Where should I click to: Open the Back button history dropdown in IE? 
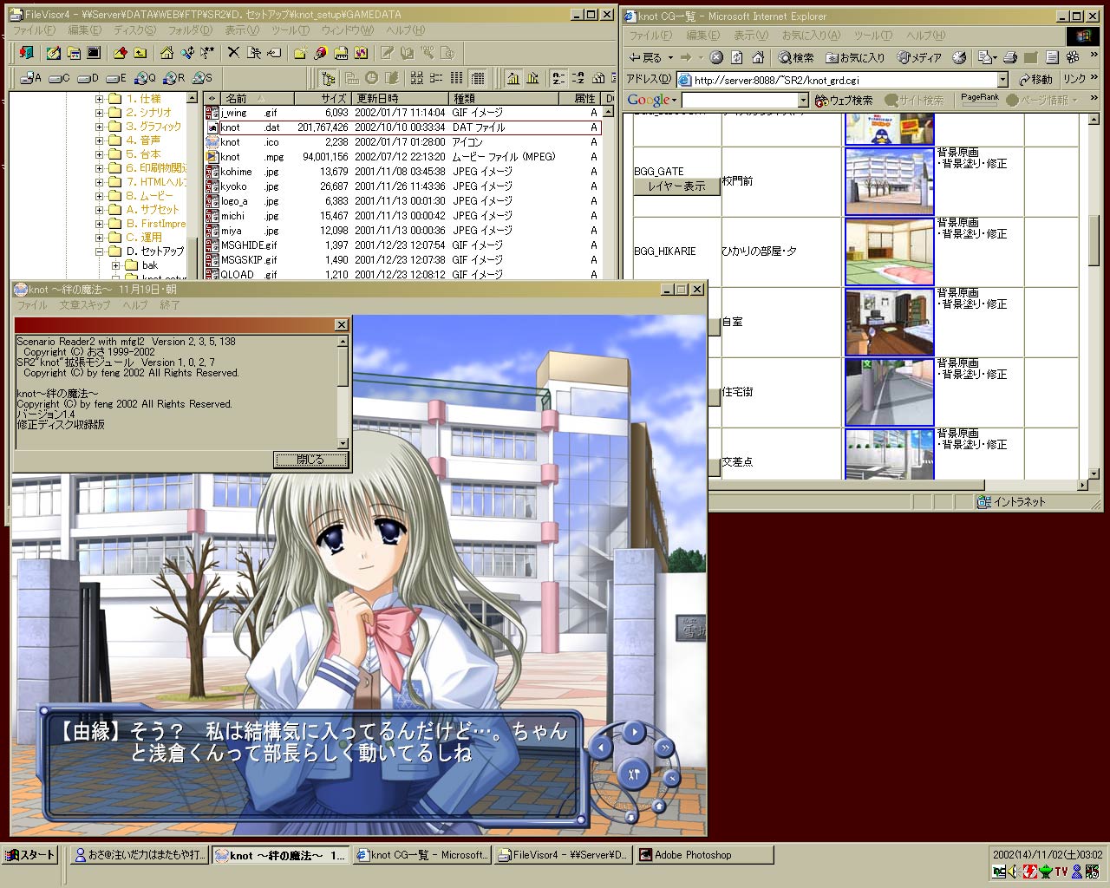click(670, 58)
